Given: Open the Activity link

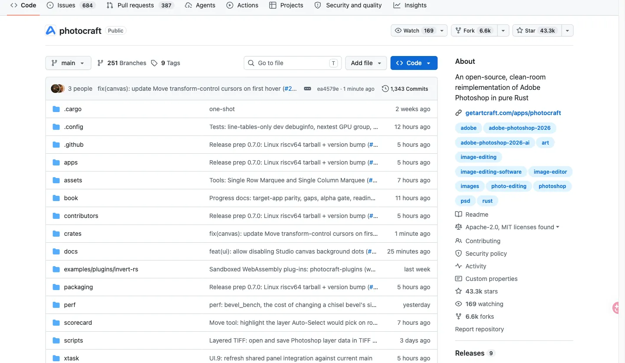Looking at the screenshot, I should coord(470,266).
